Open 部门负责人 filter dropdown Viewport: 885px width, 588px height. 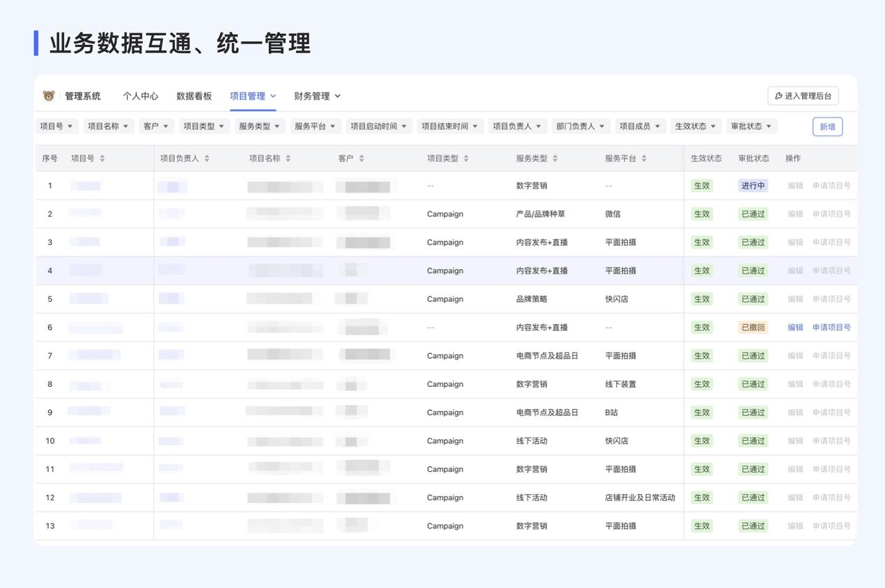click(581, 126)
